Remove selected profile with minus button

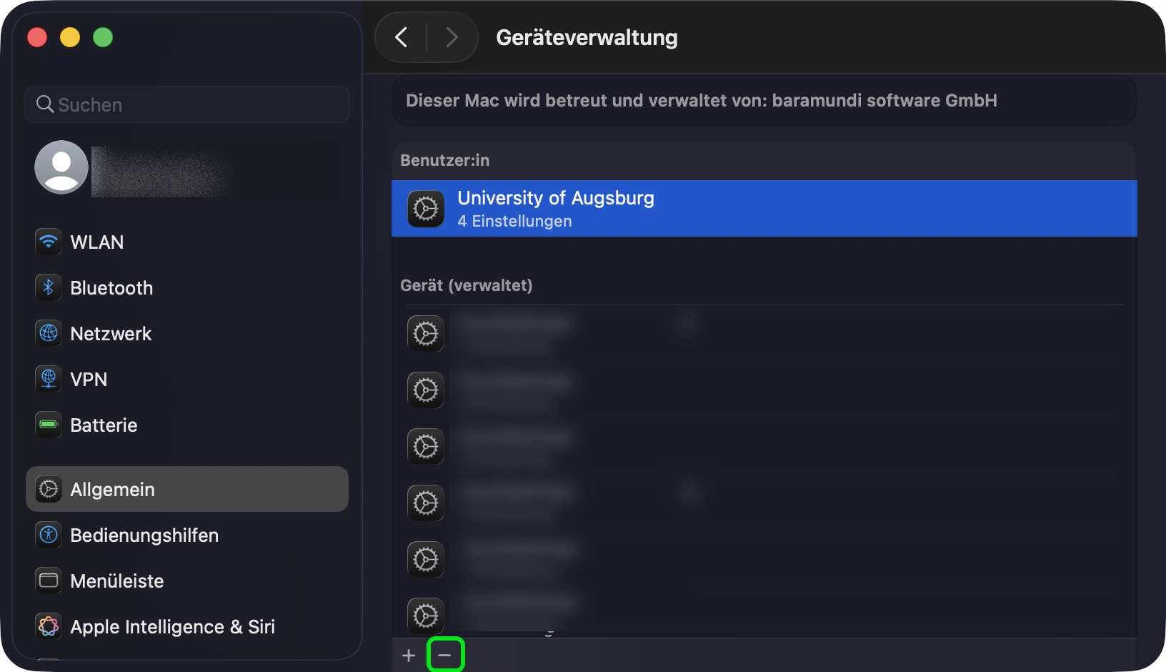tap(445, 656)
